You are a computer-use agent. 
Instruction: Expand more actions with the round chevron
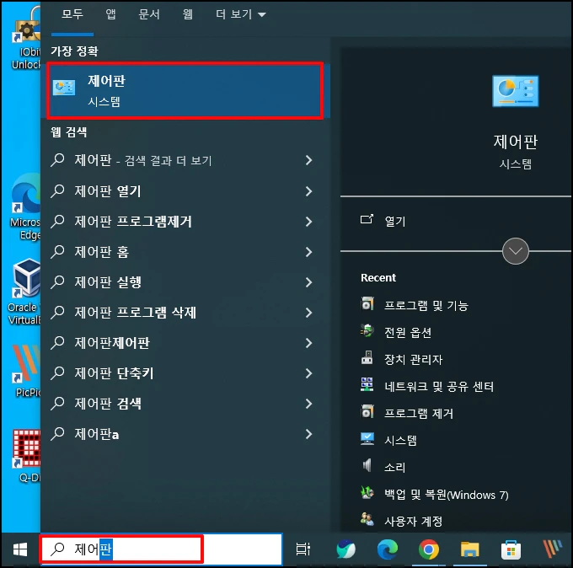[515, 251]
